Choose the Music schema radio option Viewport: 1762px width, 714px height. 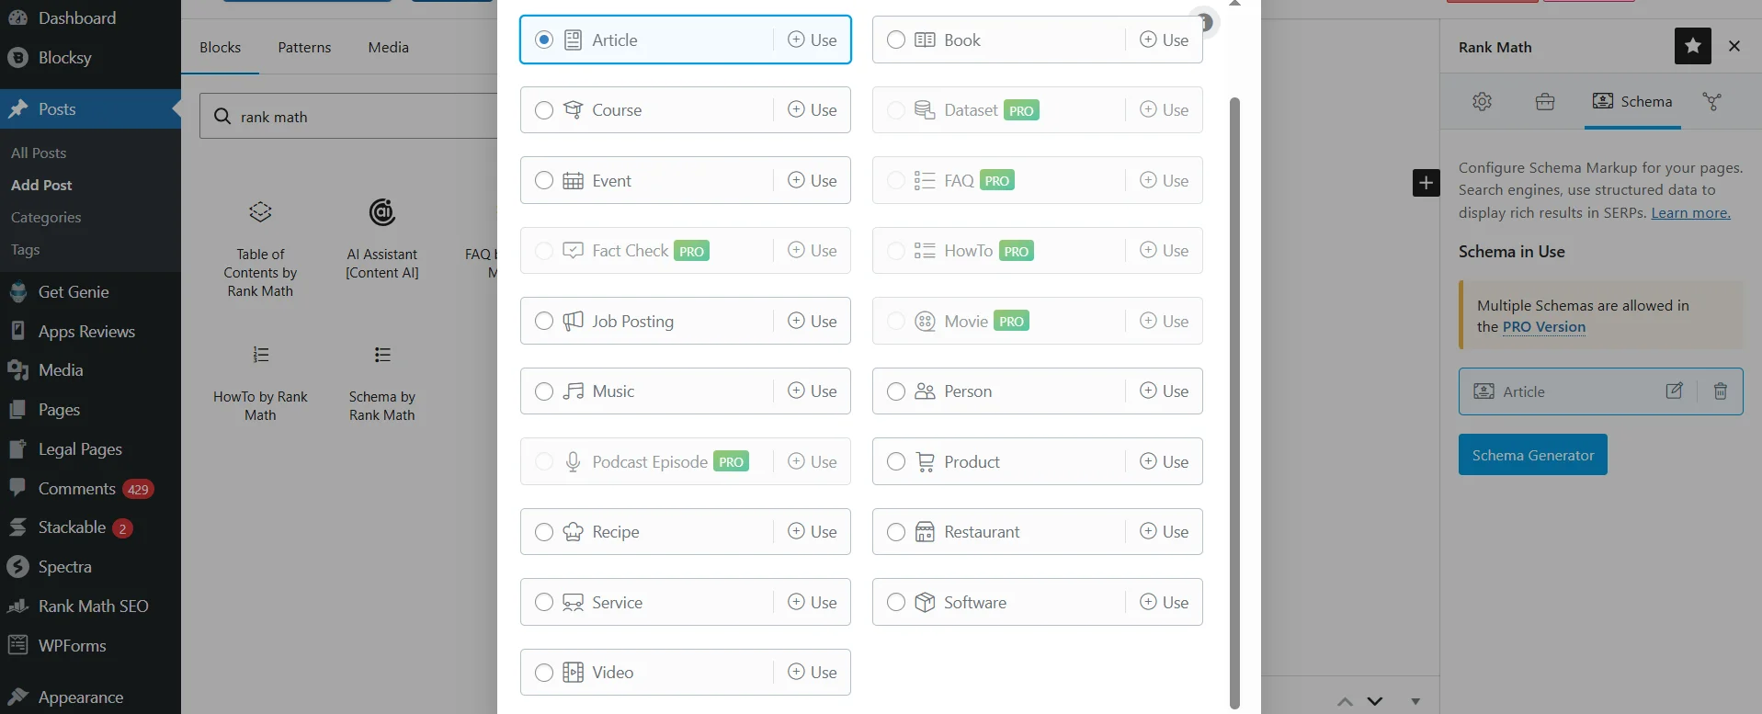[544, 391]
